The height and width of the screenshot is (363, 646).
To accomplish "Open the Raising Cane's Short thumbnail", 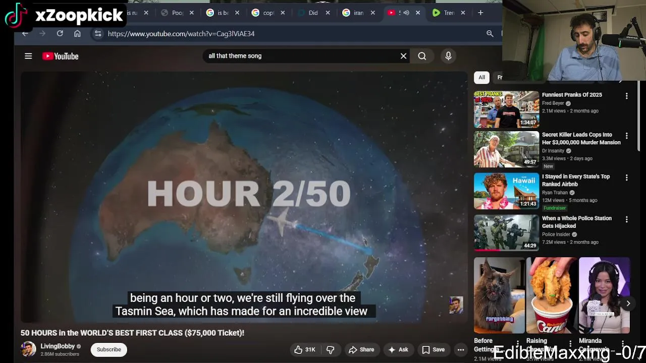I will [552, 295].
